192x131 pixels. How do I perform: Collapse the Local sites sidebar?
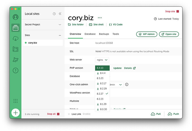pos(60,14)
